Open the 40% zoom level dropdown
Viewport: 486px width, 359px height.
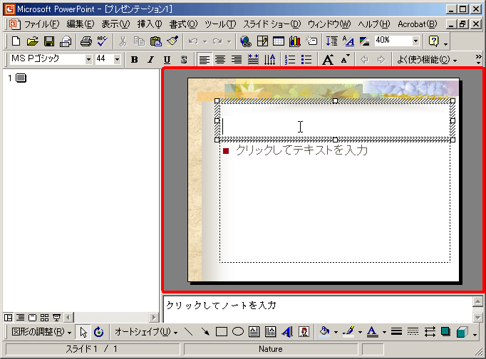click(415, 41)
